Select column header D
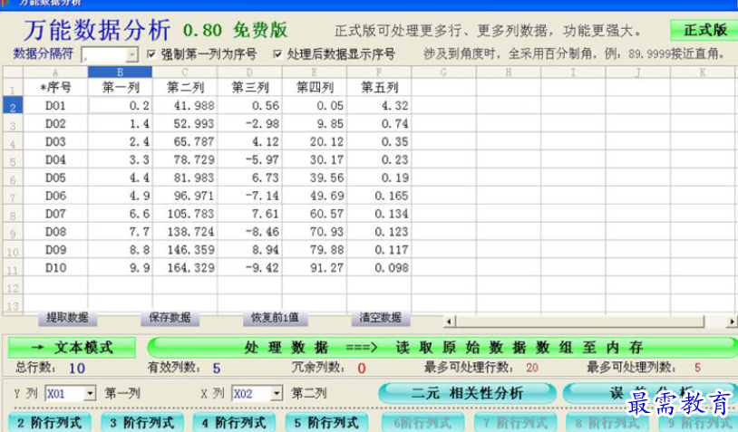The image size is (738, 432). (249, 72)
